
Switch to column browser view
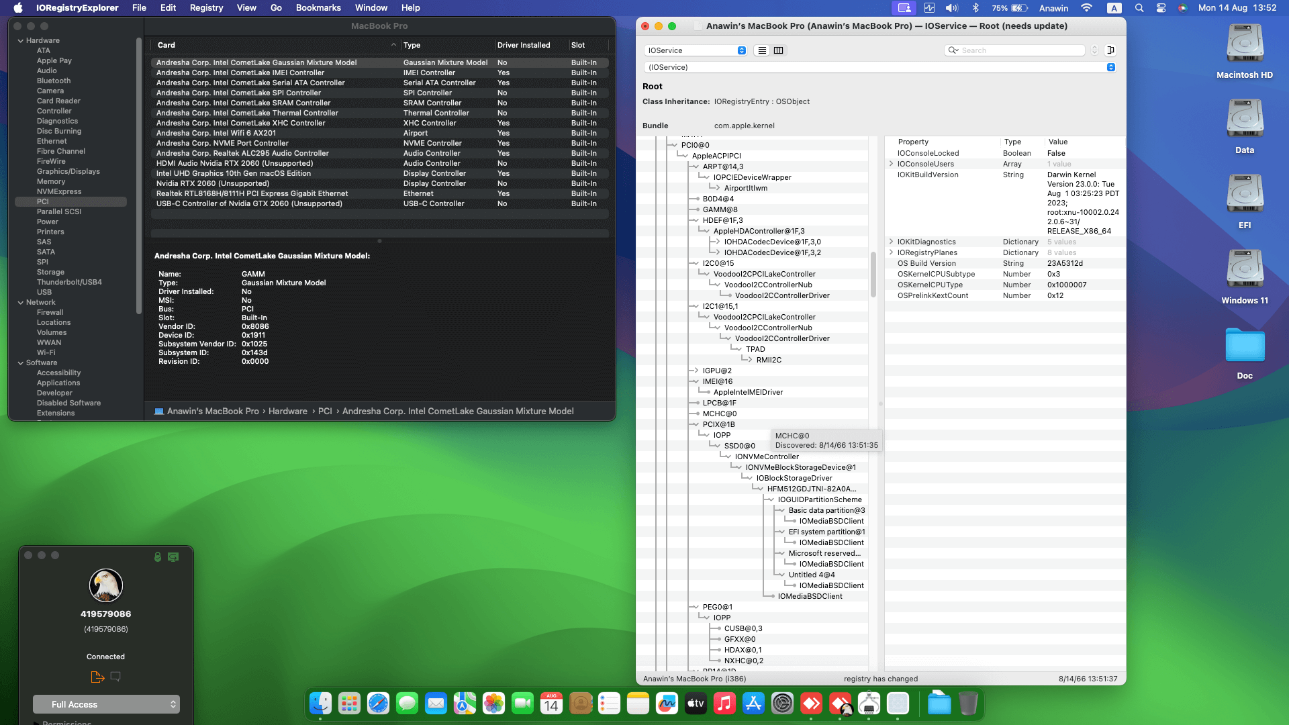tap(778, 50)
